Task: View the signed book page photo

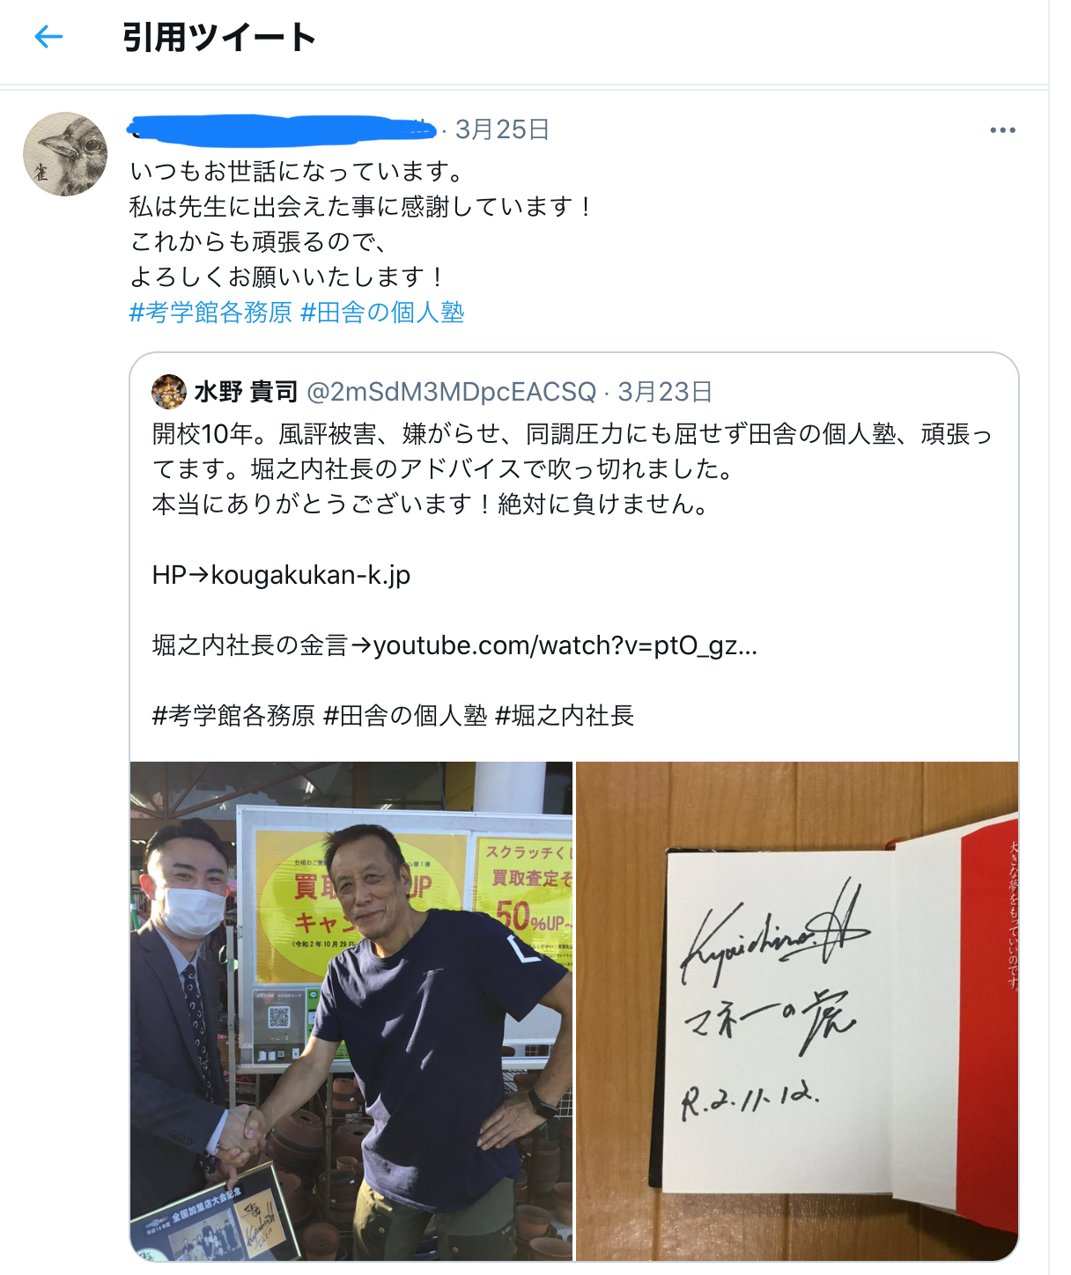Action: point(797,1011)
